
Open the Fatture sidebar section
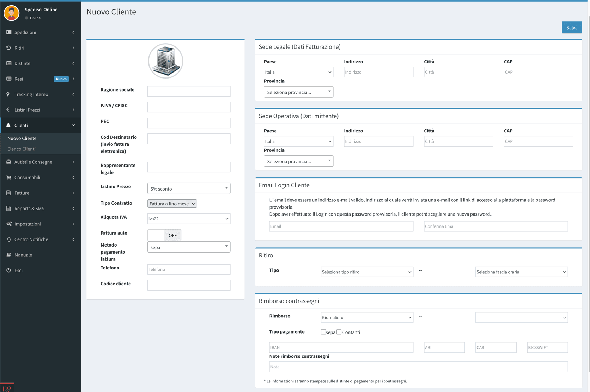coord(21,193)
